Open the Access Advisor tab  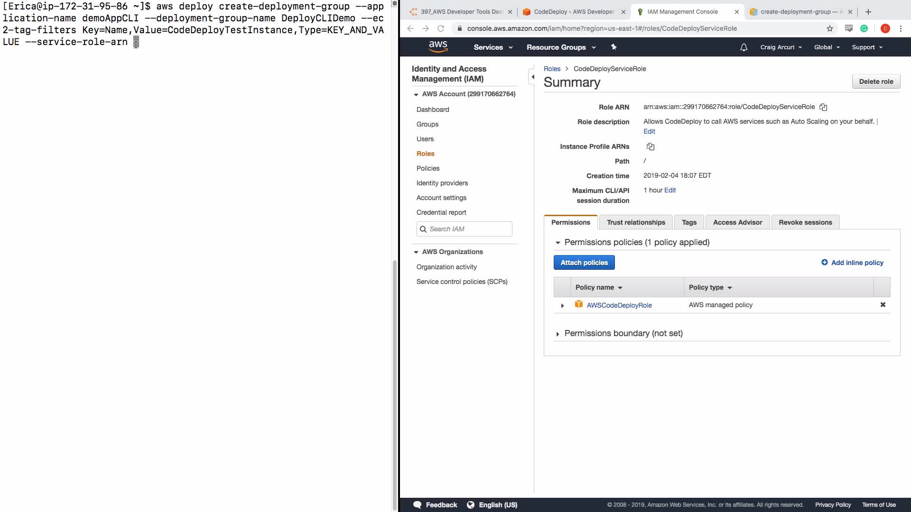coord(737,222)
